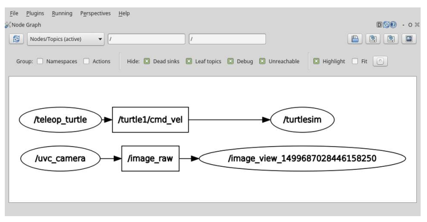Screen dimensions: 427x222
Task: Uncheck the Leaf topics checkbox
Action: 189,61
